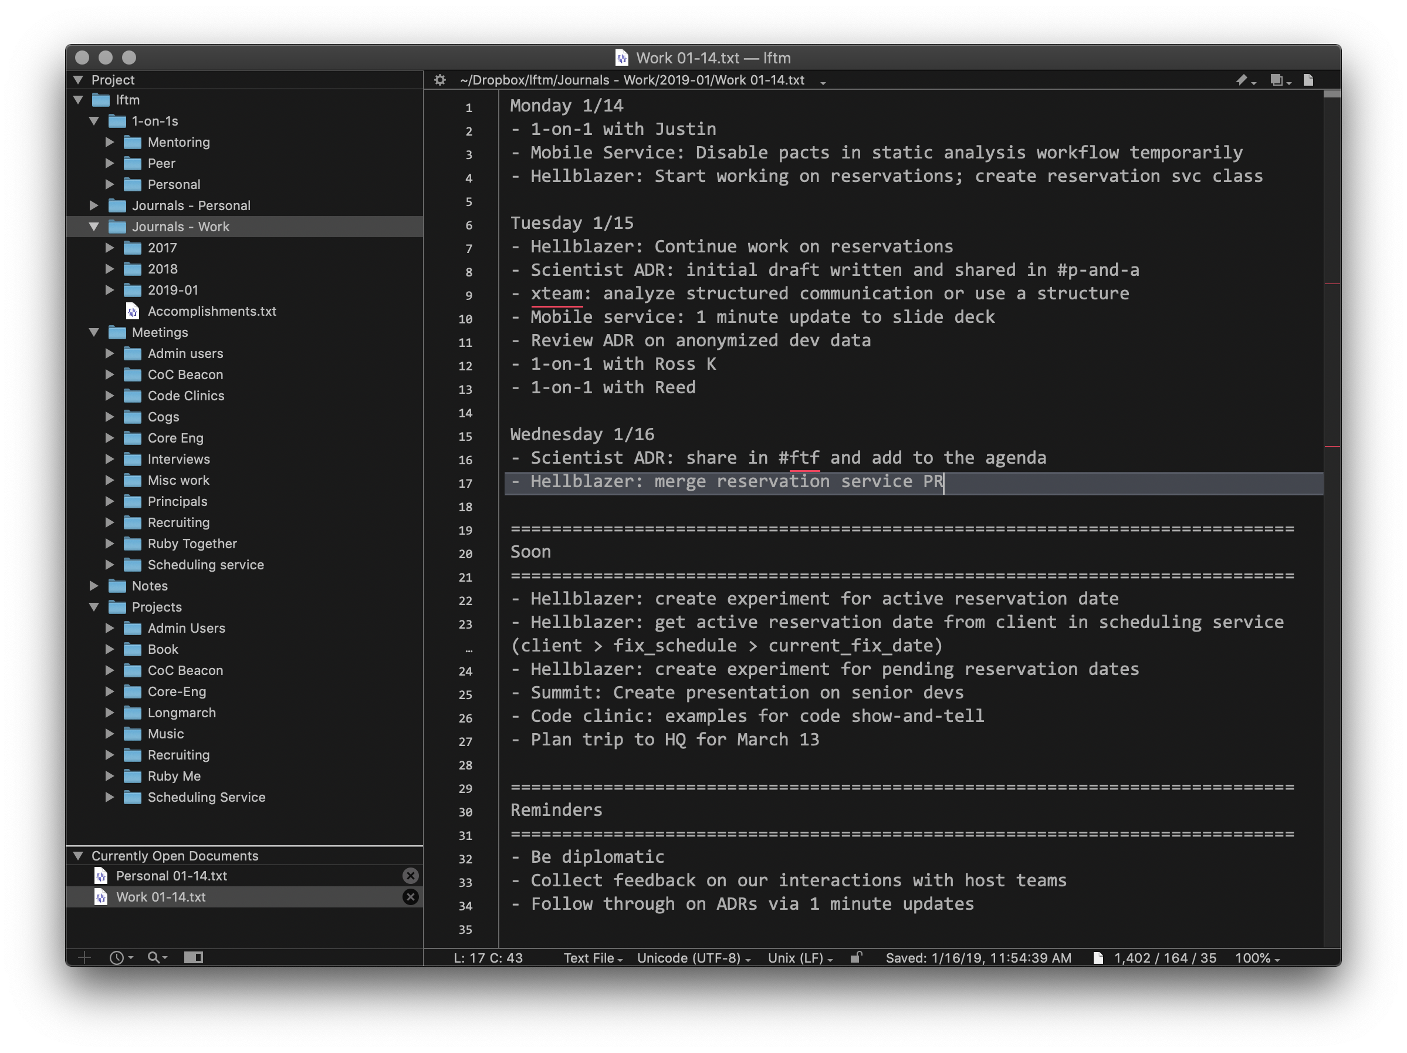Select Accomplishments.txt in the project tree
The image size is (1407, 1053).
(x=211, y=311)
